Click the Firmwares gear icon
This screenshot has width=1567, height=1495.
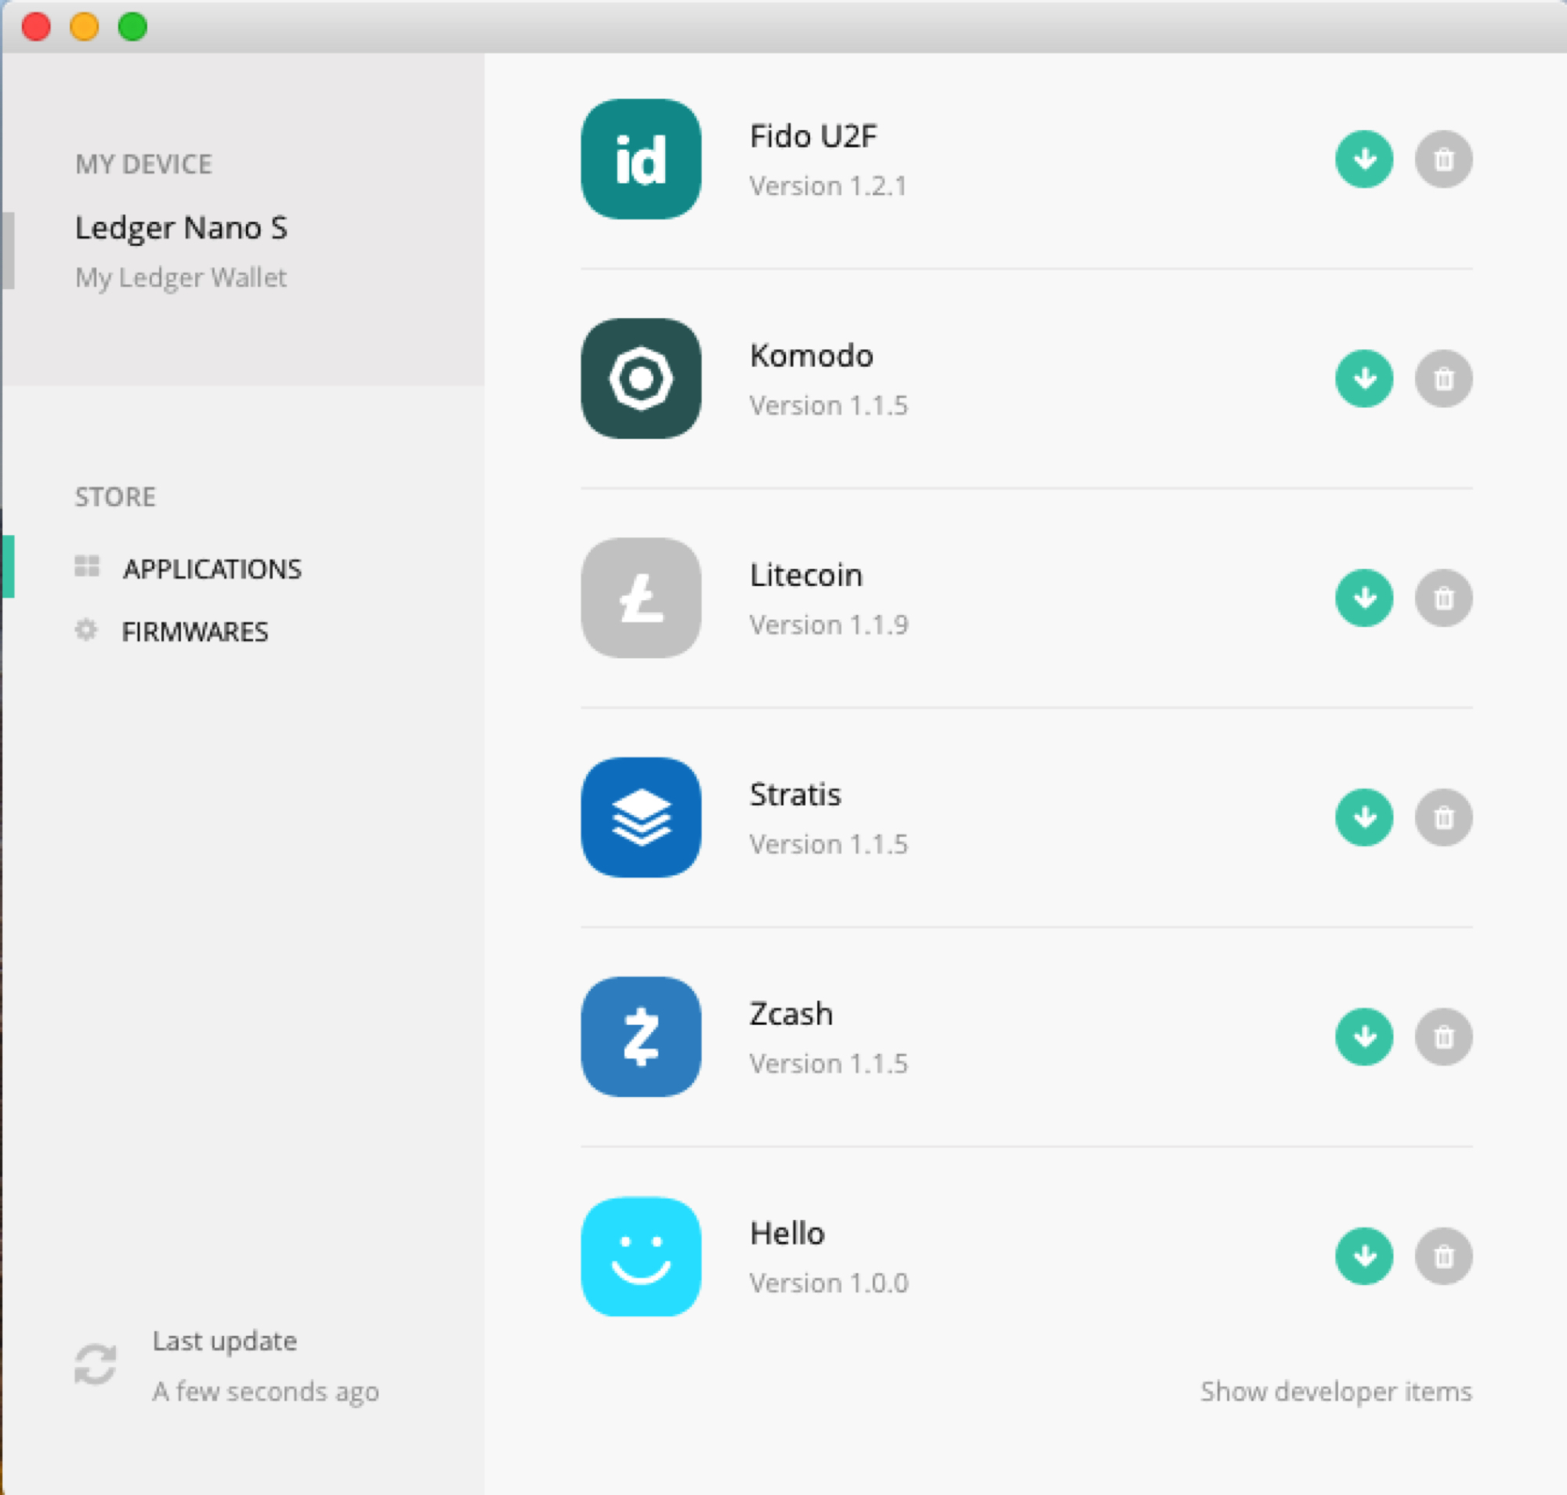click(x=86, y=629)
